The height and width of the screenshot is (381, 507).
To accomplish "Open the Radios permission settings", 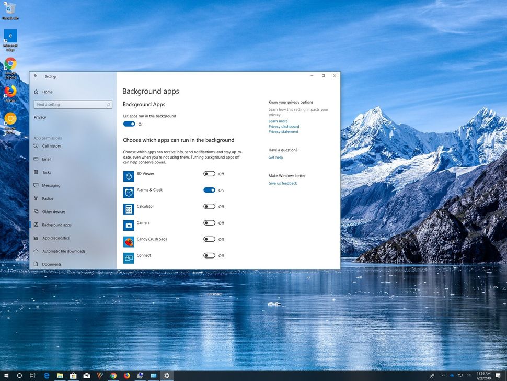I will click(48, 198).
